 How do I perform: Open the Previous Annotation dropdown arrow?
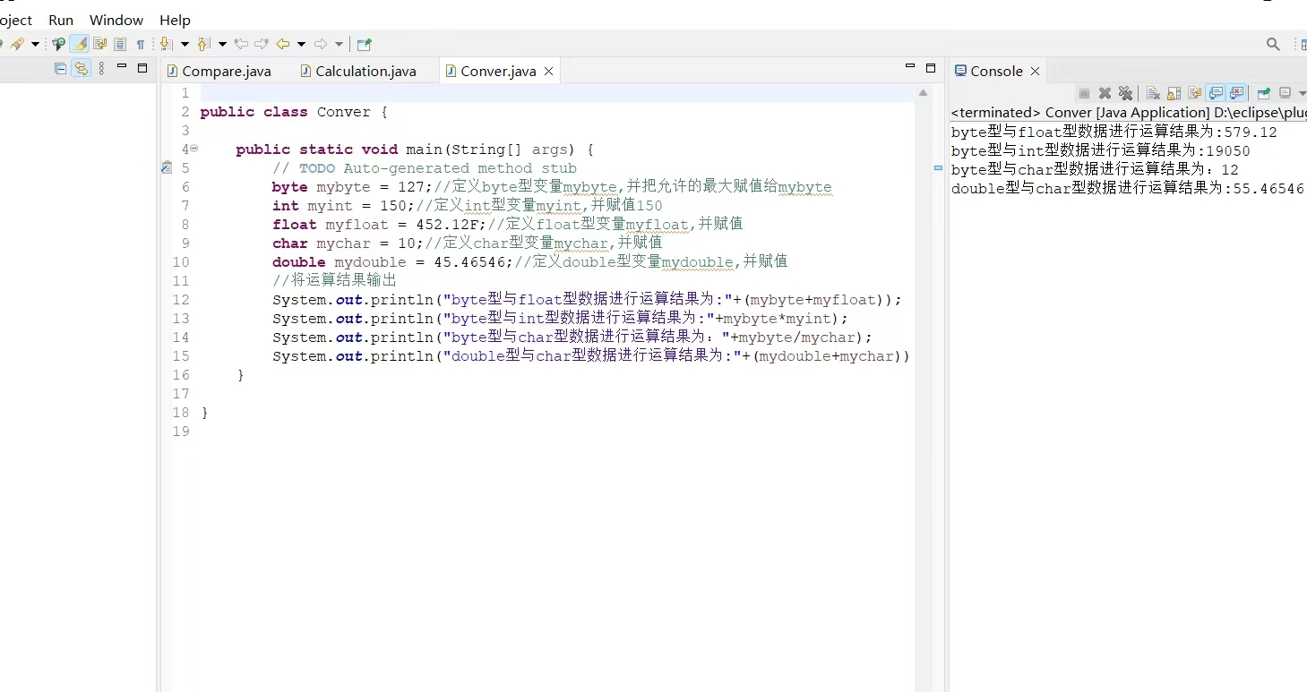(x=222, y=44)
